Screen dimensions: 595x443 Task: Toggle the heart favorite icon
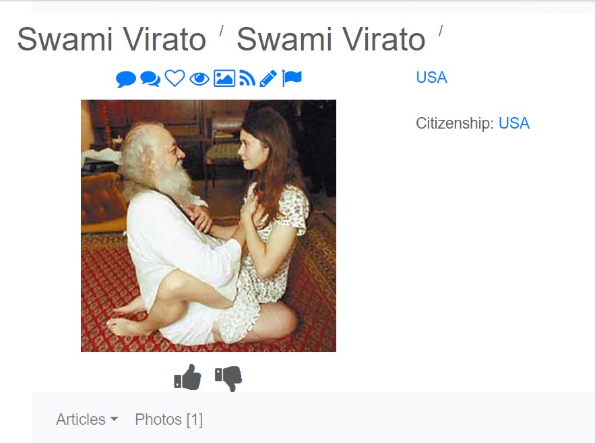[175, 79]
